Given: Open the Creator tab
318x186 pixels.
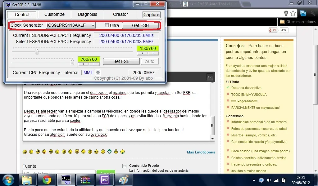Looking at the screenshot, I should (120, 14).
